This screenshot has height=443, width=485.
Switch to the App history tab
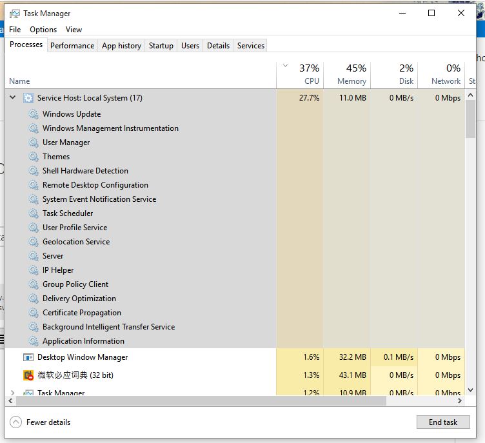121,46
